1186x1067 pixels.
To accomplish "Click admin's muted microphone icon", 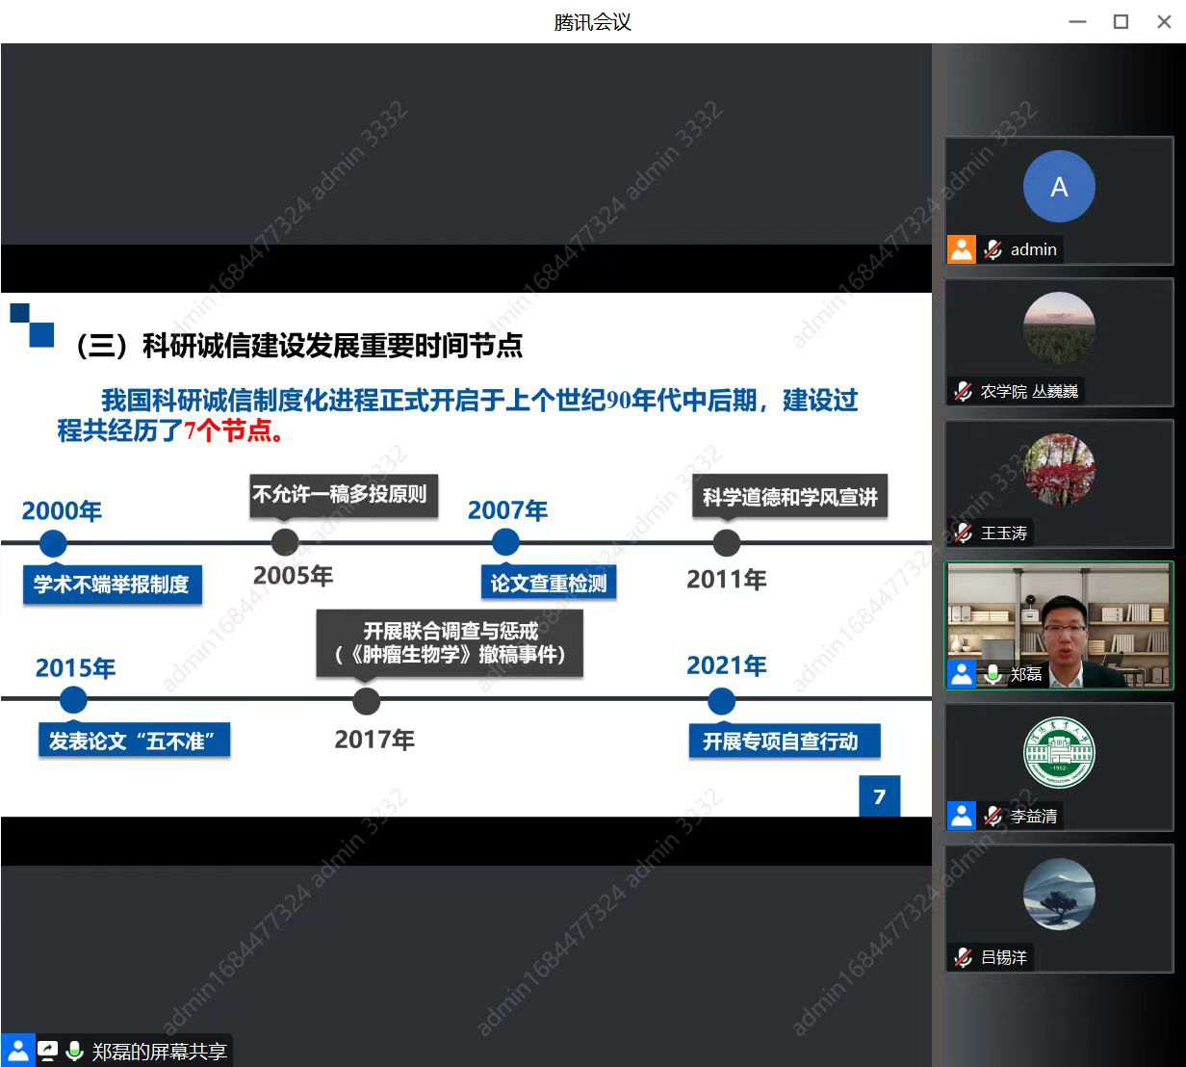I will (993, 249).
